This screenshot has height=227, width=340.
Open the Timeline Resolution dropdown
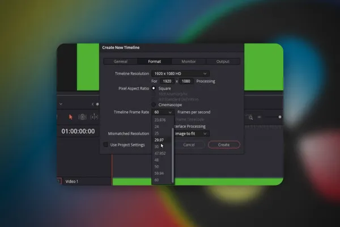(x=180, y=74)
